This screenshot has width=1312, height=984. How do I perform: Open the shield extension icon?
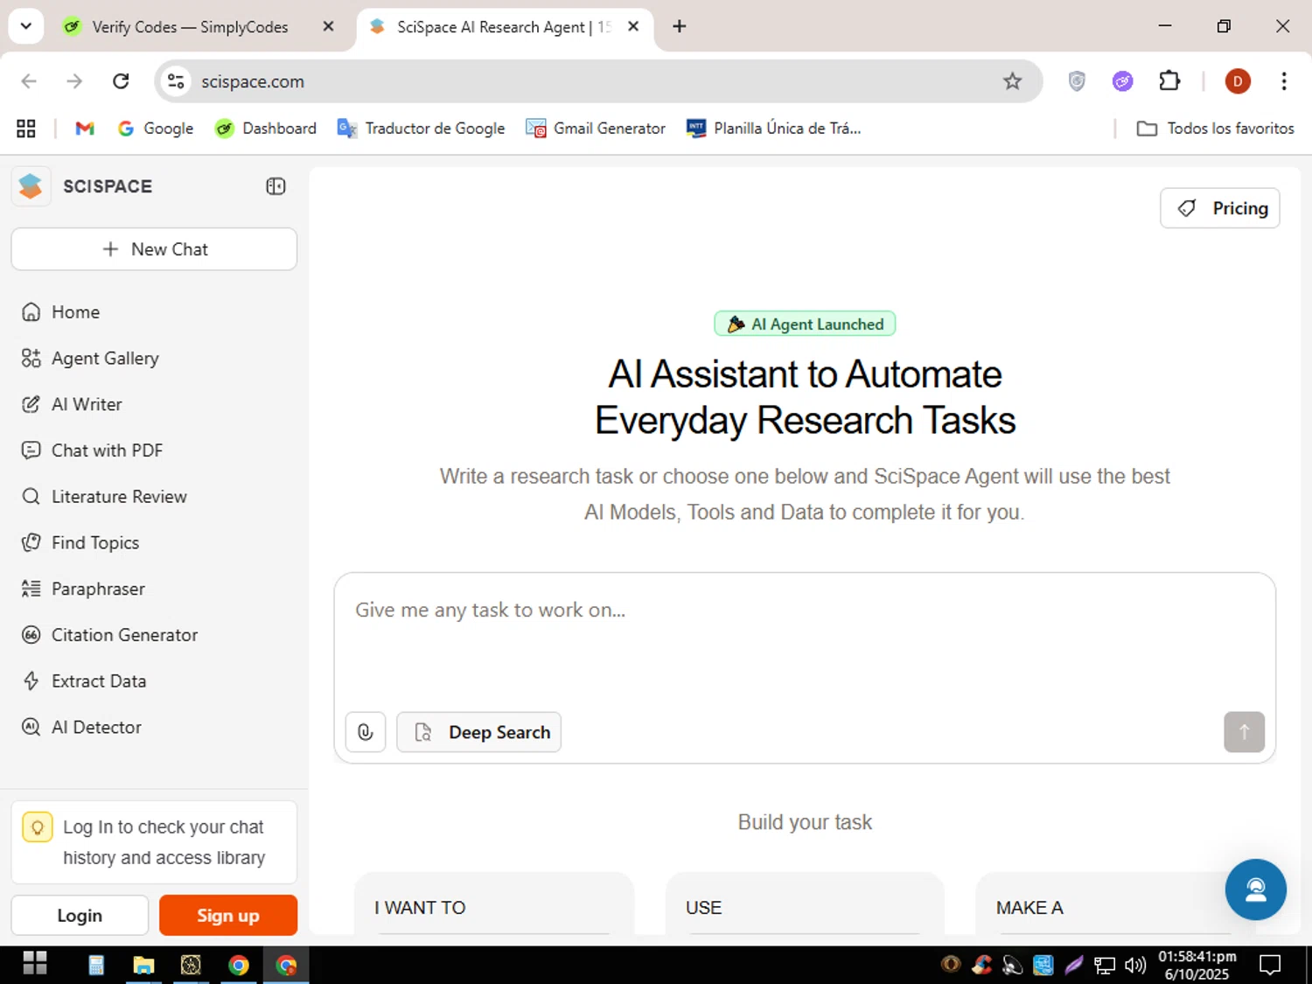pos(1077,81)
